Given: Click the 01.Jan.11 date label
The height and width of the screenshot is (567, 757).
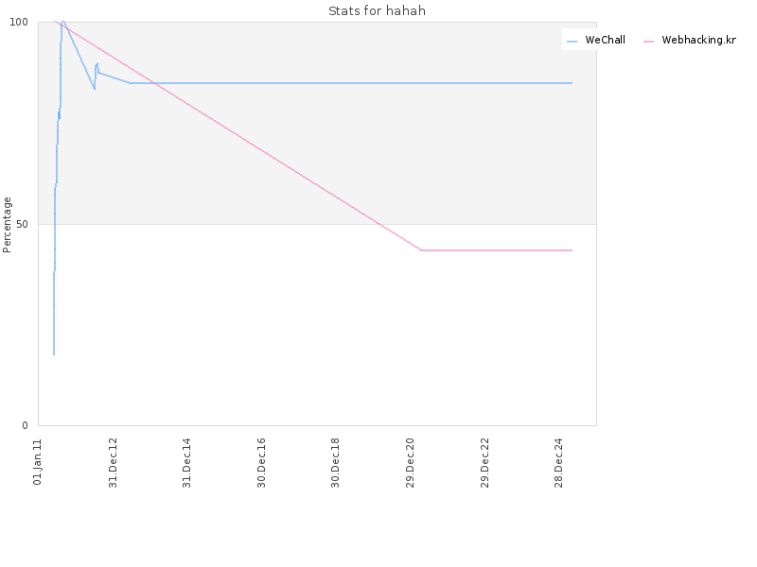Looking at the screenshot, I should tap(38, 462).
